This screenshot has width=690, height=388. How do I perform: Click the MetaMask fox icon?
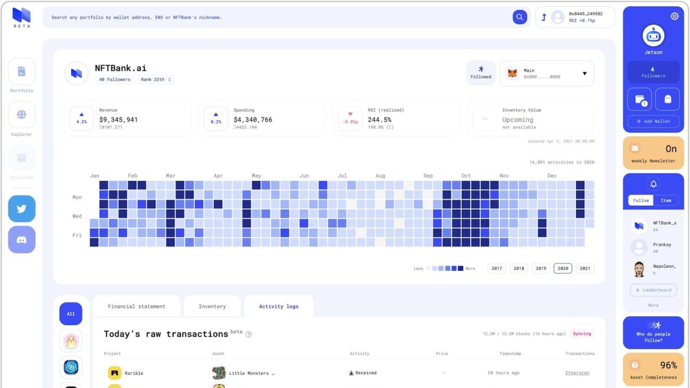coord(513,73)
